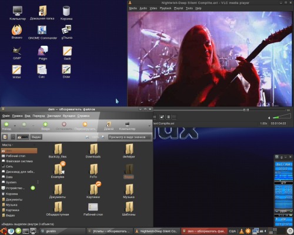Open the Музыка folder icon in main pane
Viewport: 294px width, 235px height.
pyautogui.click(x=129, y=191)
